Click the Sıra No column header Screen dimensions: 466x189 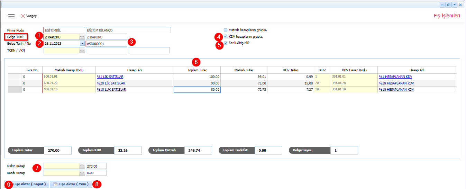pyautogui.click(x=32, y=70)
